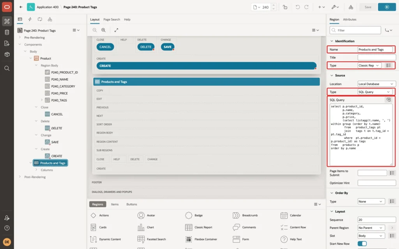Click the page lock icon in toolbar
Viewport: 399px width, 249px height.
tap(285, 7)
